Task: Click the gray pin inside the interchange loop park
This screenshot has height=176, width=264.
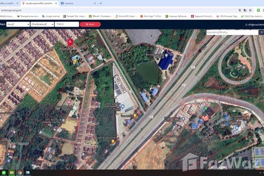Action: pyautogui.click(x=244, y=67)
